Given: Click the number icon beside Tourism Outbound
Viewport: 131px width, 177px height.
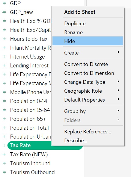Looking at the screenshot, I should [x=4, y=172].
